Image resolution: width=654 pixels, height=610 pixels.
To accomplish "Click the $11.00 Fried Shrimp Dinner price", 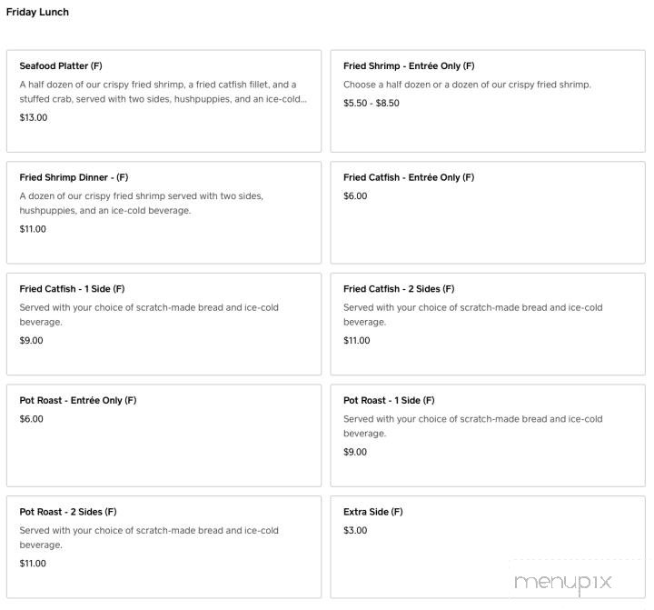I will [x=33, y=229].
